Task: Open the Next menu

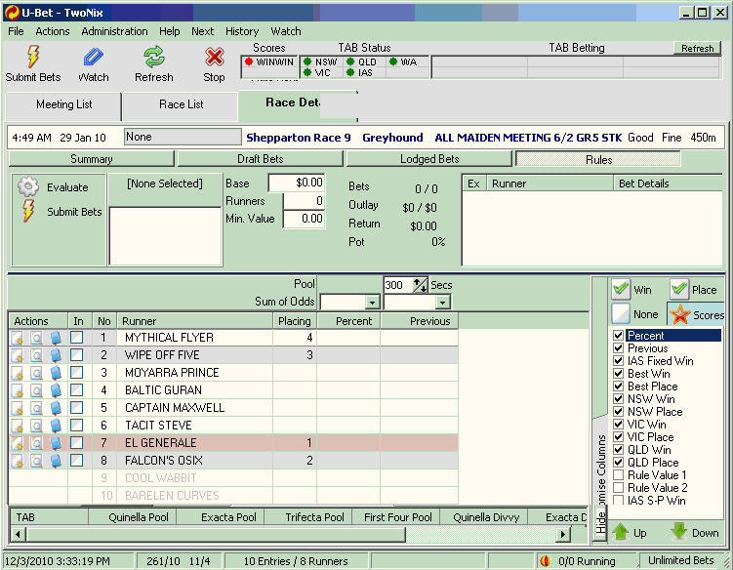Action: pos(202,31)
